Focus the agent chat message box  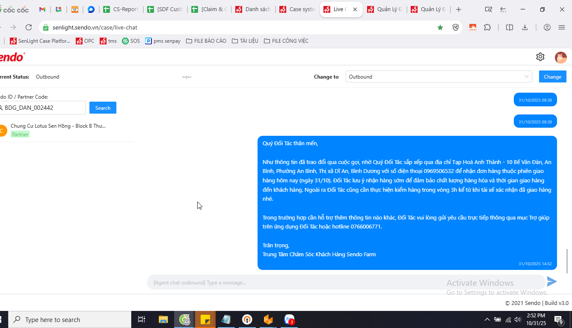click(346, 282)
